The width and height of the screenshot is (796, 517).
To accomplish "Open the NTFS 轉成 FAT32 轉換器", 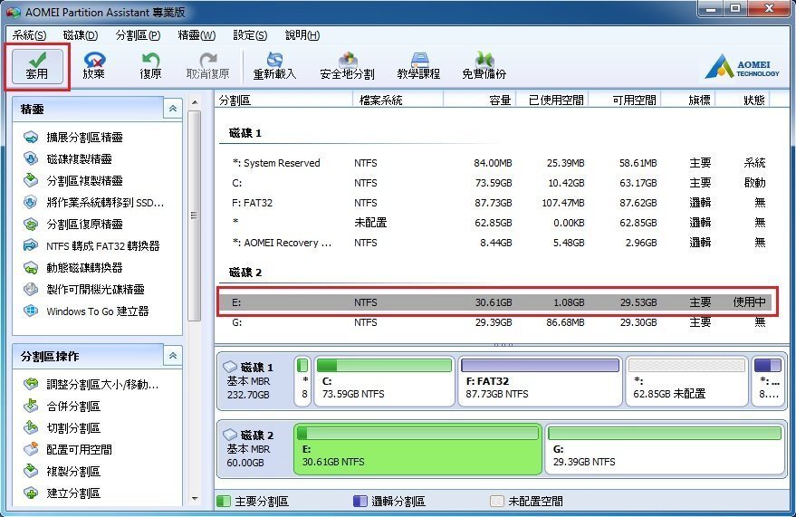I will click(91, 246).
